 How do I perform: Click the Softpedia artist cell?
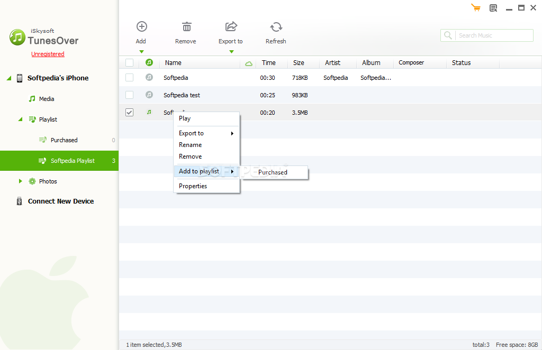pos(336,78)
